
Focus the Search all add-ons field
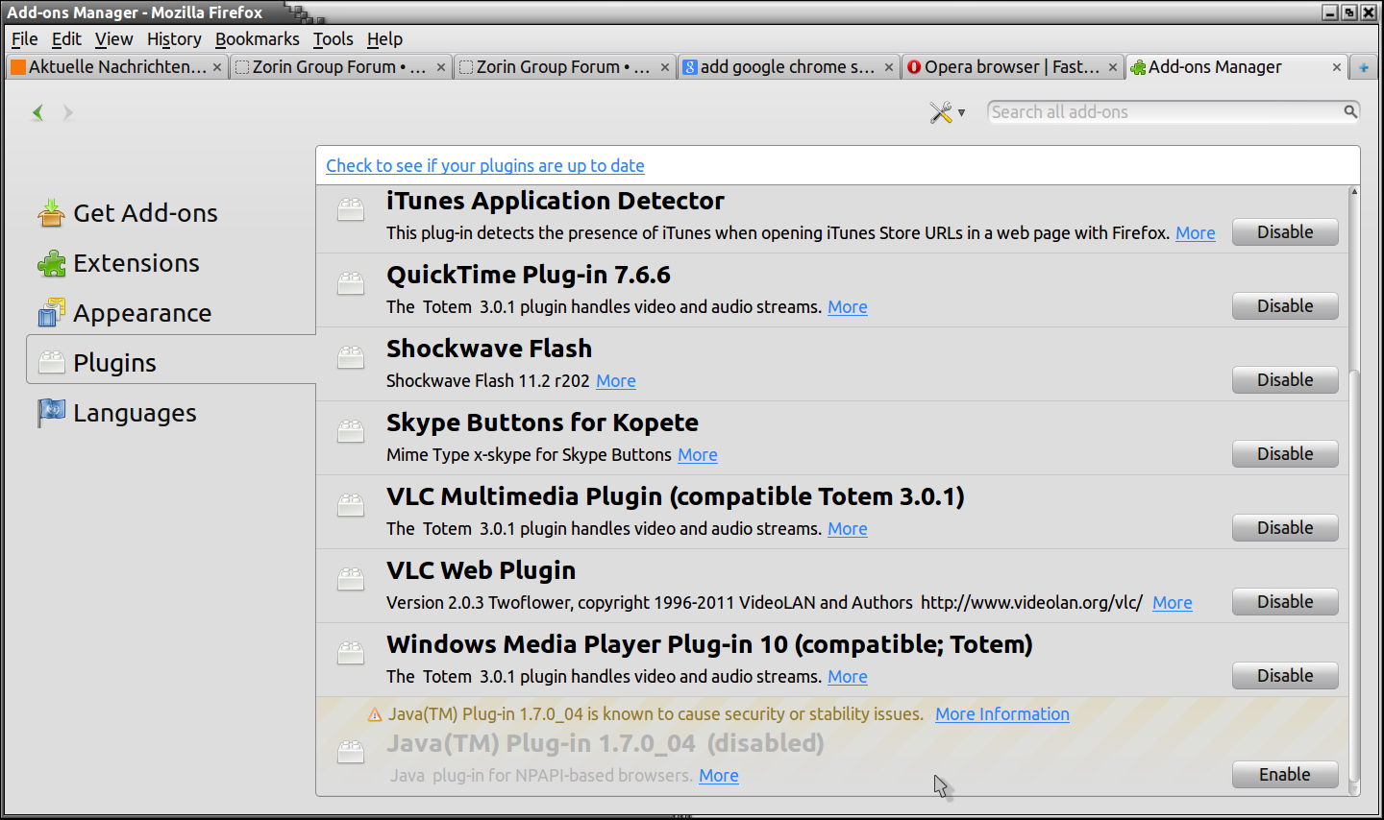click(1163, 112)
